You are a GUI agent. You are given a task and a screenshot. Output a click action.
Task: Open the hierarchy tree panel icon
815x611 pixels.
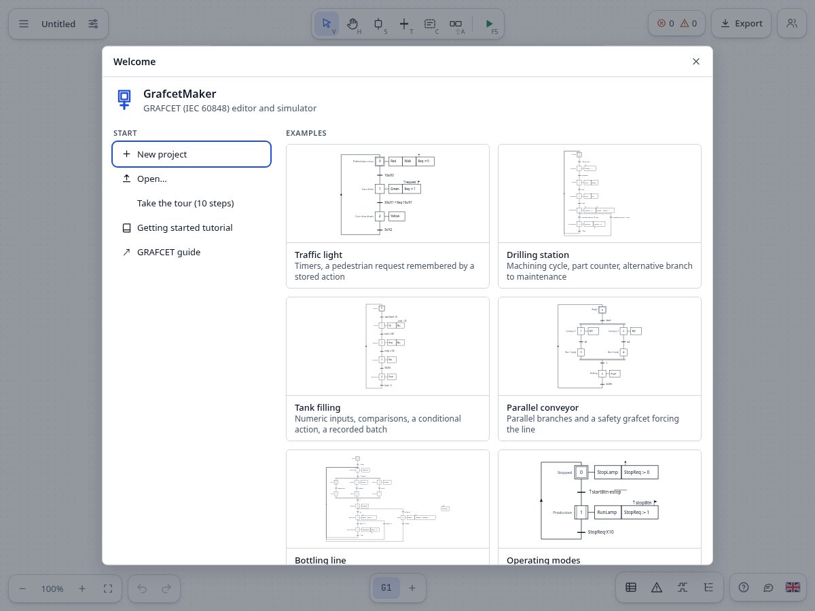coord(708,588)
